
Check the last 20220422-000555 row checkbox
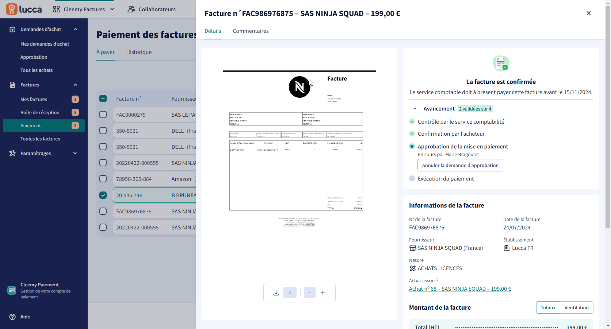pyautogui.click(x=103, y=227)
